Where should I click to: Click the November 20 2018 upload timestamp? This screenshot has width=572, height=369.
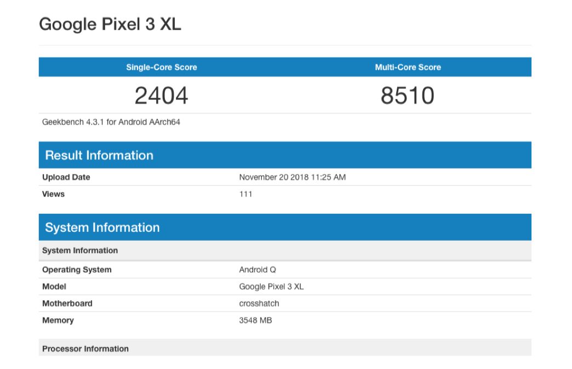tap(292, 177)
